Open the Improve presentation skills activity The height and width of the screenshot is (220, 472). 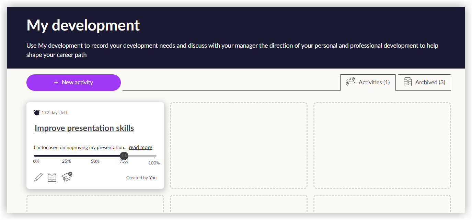84,128
